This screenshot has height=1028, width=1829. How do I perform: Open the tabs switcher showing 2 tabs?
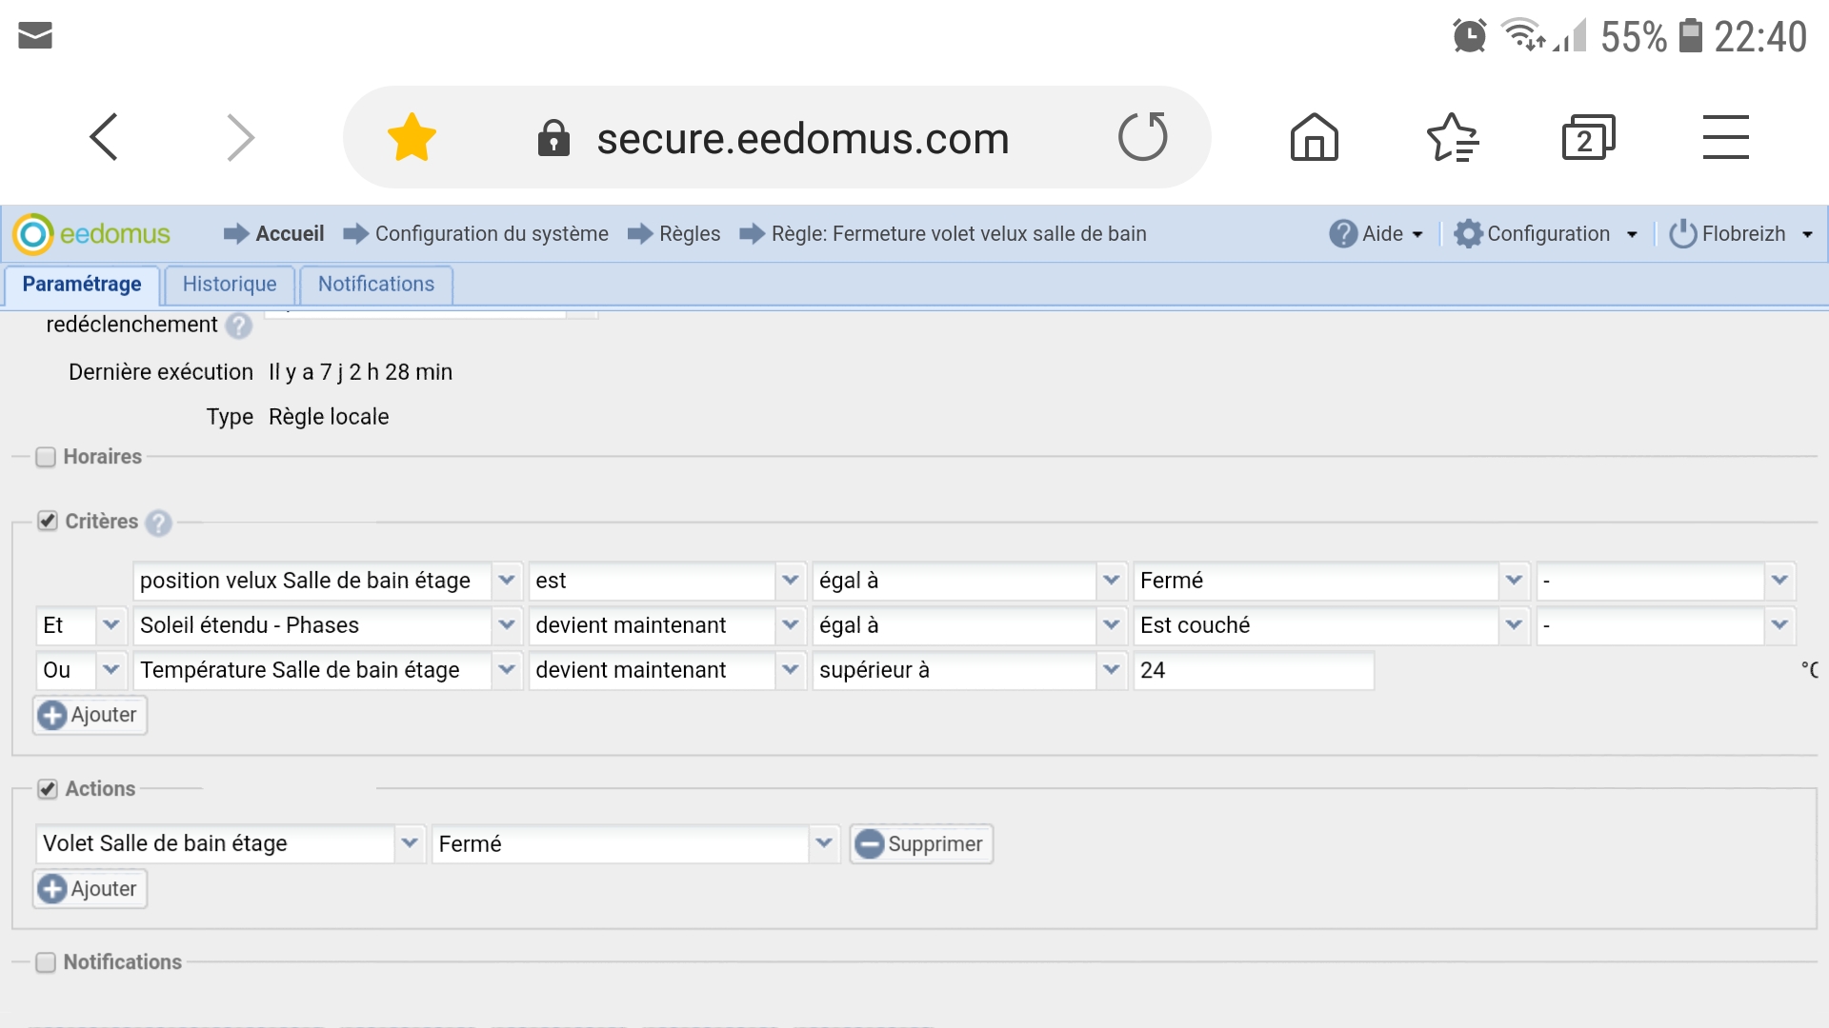coord(1588,137)
